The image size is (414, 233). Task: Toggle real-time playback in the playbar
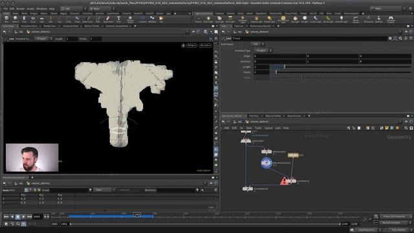pyautogui.click(x=23, y=224)
